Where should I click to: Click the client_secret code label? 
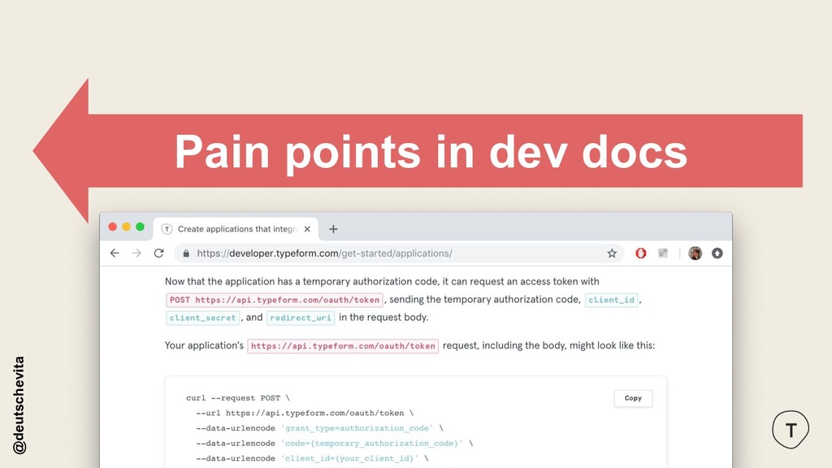[202, 318]
